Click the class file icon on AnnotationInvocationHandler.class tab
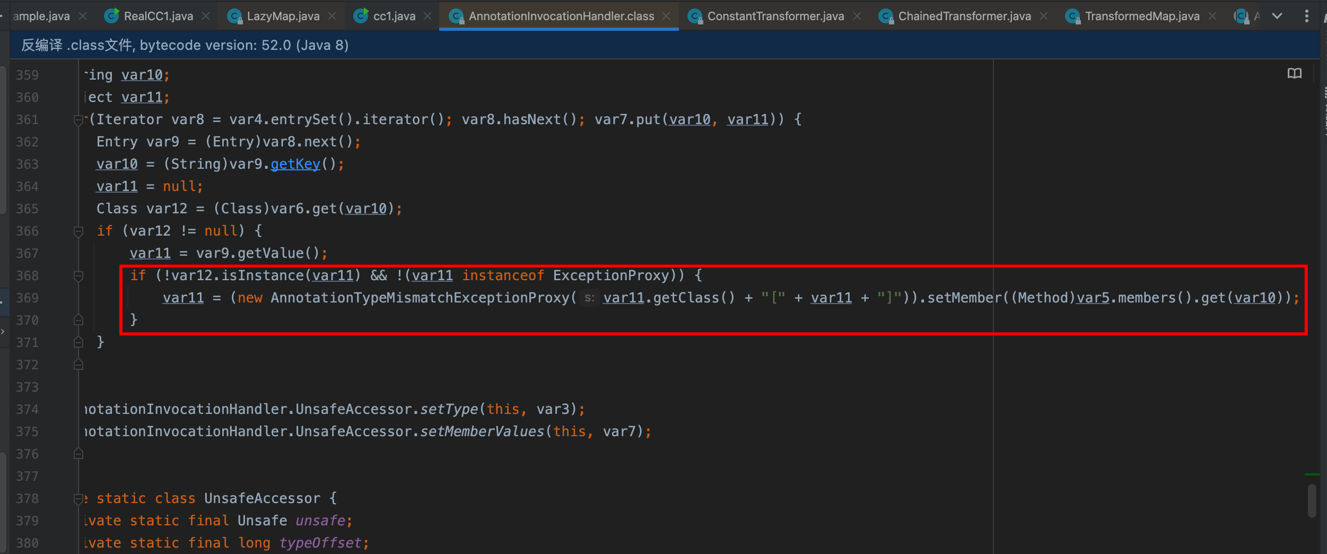Screen dimensions: 1327x554 pyautogui.click(x=456, y=16)
